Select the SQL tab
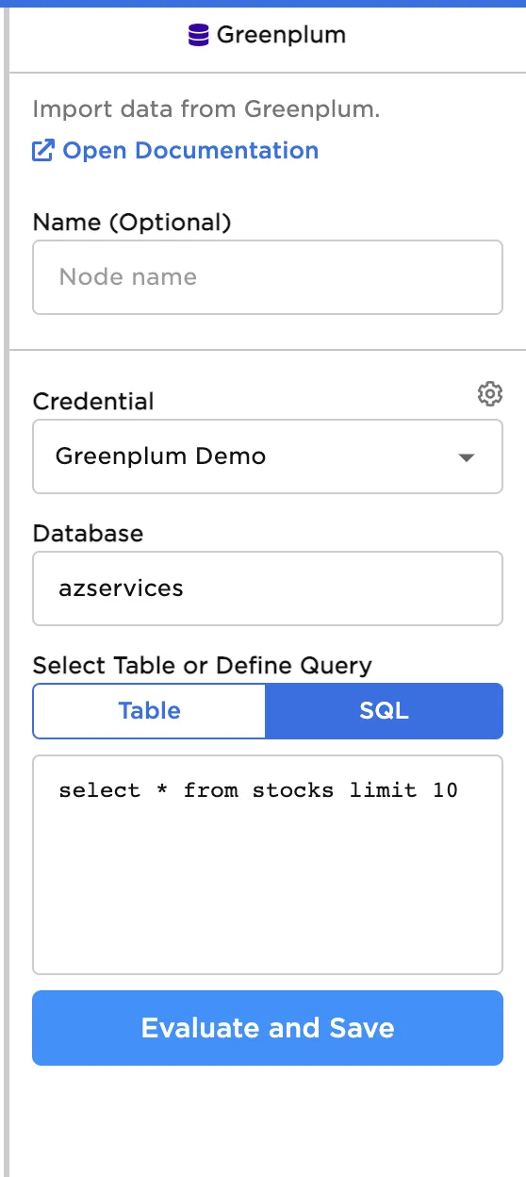This screenshot has width=526, height=1177. click(385, 711)
